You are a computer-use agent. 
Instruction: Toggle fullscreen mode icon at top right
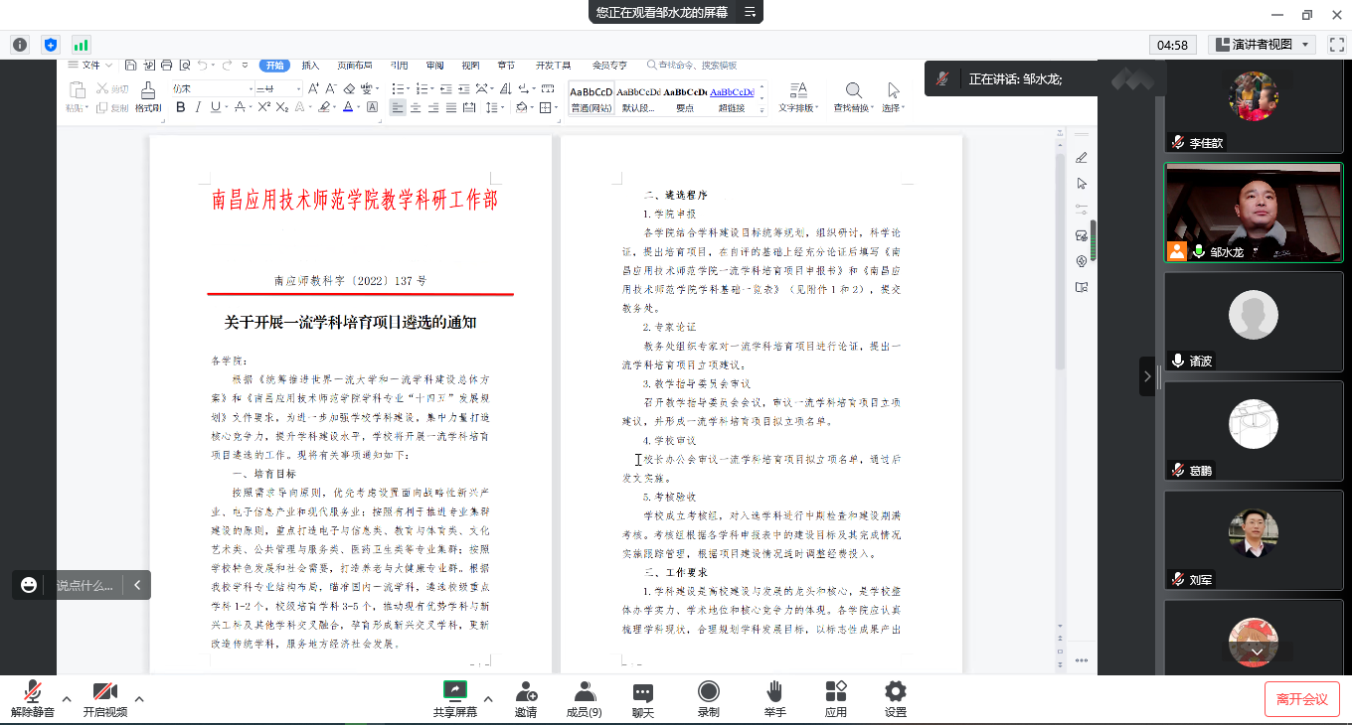(1337, 45)
